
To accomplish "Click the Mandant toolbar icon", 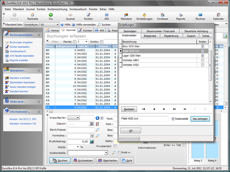I will 126,15.
